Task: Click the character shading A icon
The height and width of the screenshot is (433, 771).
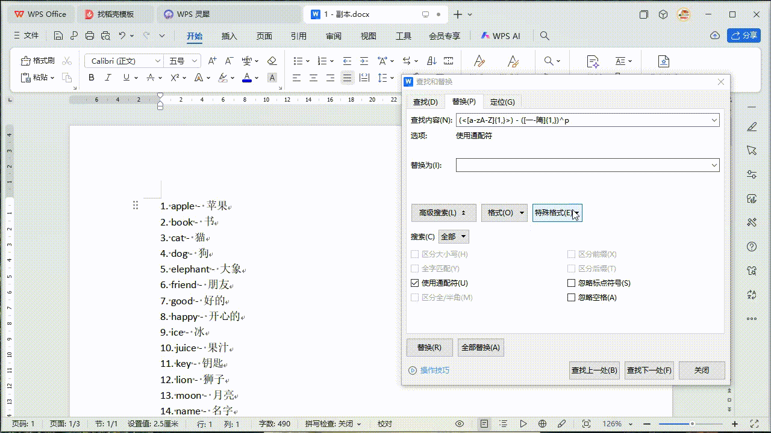Action: pyautogui.click(x=272, y=78)
